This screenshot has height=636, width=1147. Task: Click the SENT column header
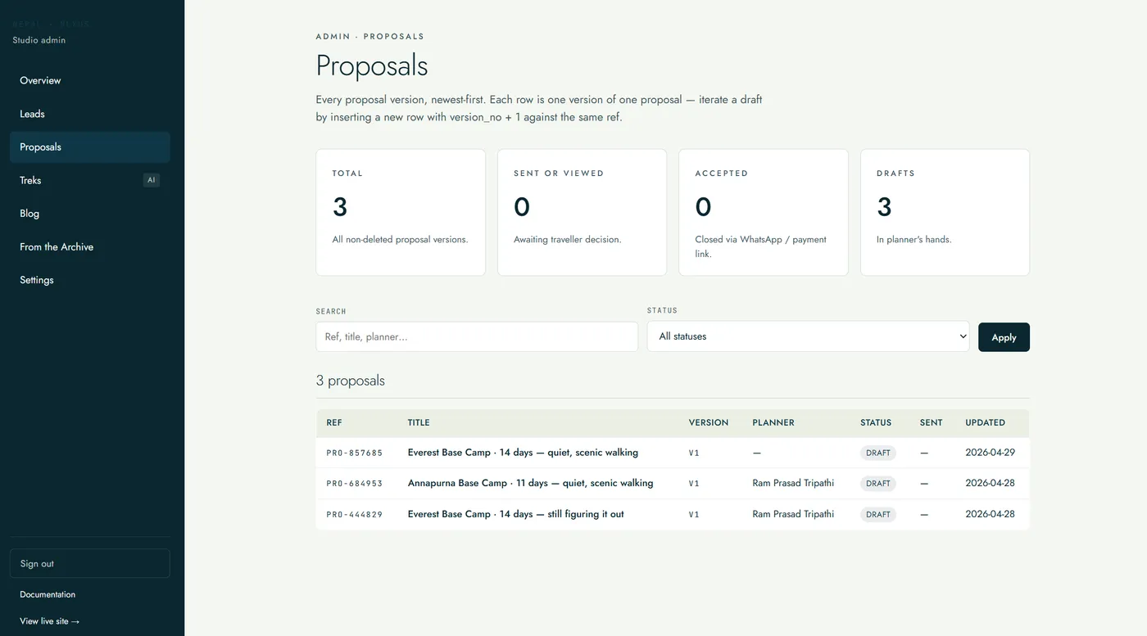click(x=932, y=422)
